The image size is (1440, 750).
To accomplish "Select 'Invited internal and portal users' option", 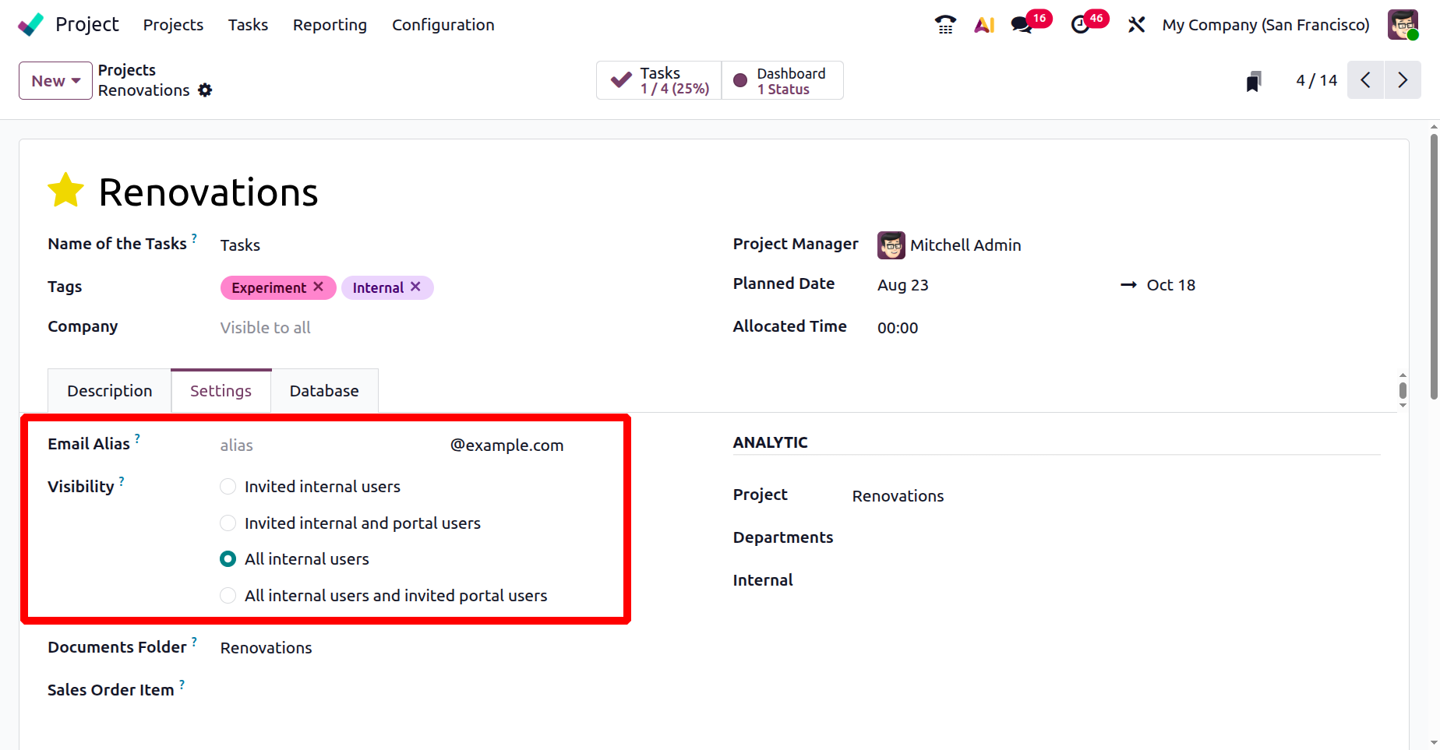I will pos(228,523).
